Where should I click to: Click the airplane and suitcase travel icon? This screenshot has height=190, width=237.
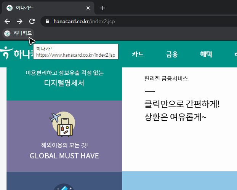pos(62,124)
